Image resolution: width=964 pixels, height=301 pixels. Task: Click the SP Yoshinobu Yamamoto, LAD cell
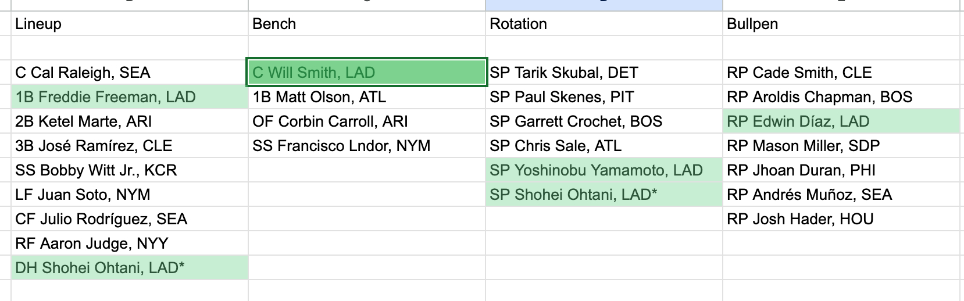coord(604,170)
